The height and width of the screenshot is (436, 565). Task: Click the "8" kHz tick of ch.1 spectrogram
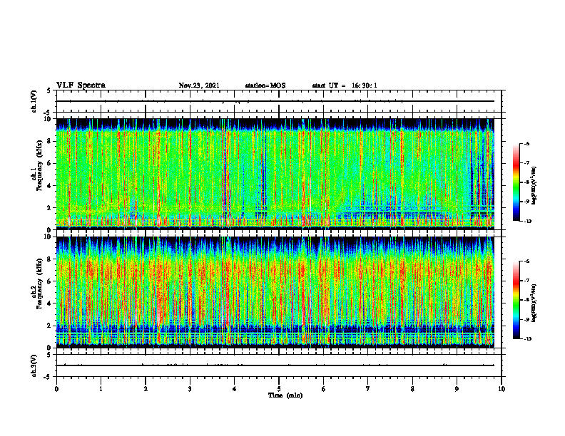[50, 141]
